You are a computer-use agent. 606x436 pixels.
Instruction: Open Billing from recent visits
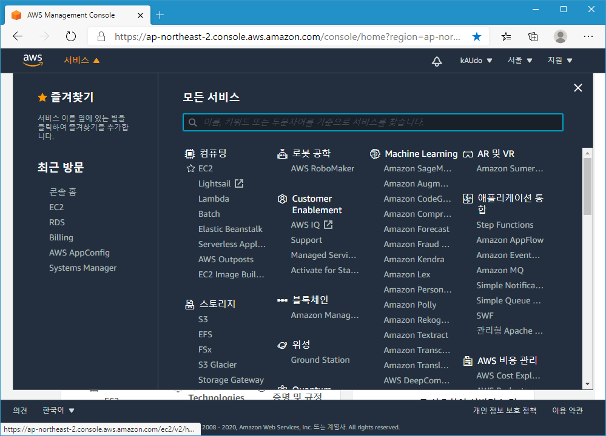(x=61, y=237)
